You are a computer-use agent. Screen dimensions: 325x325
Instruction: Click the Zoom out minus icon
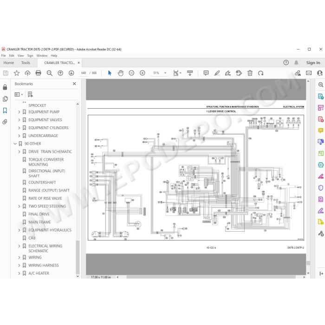coord(131,73)
